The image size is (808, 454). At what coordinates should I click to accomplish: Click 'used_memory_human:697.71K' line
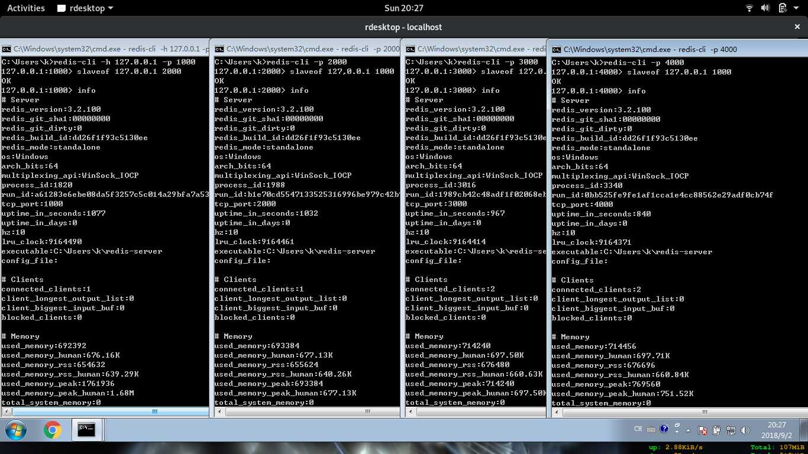(611, 356)
